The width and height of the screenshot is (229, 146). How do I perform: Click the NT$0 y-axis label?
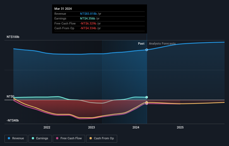[11, 96]
